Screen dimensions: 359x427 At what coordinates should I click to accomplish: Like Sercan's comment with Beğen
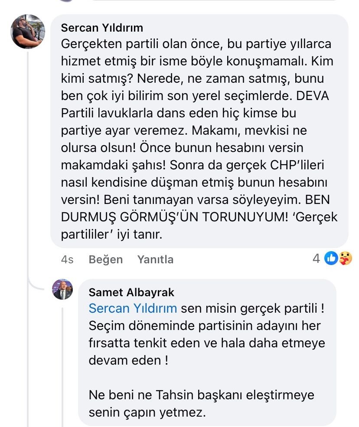[105, 259]
